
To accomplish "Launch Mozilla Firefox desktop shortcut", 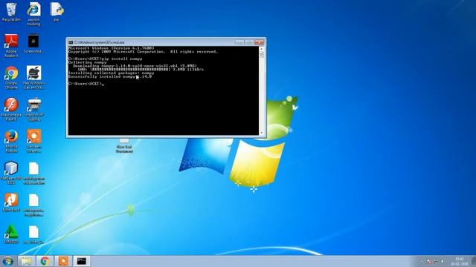I will (x=11, y=141).
